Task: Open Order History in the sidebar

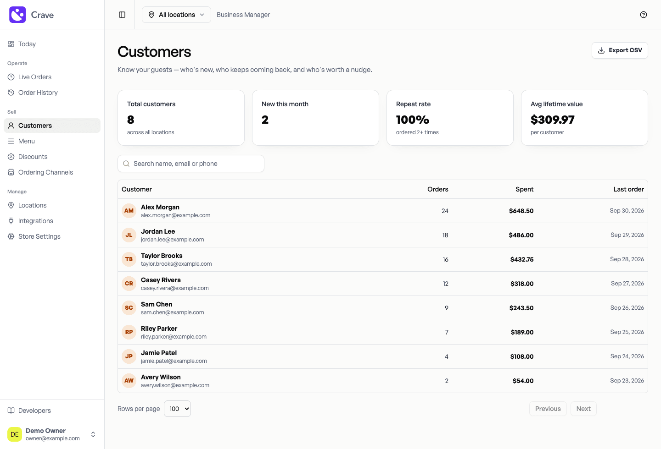Action: pyautogui.click(x=52, y=93)
